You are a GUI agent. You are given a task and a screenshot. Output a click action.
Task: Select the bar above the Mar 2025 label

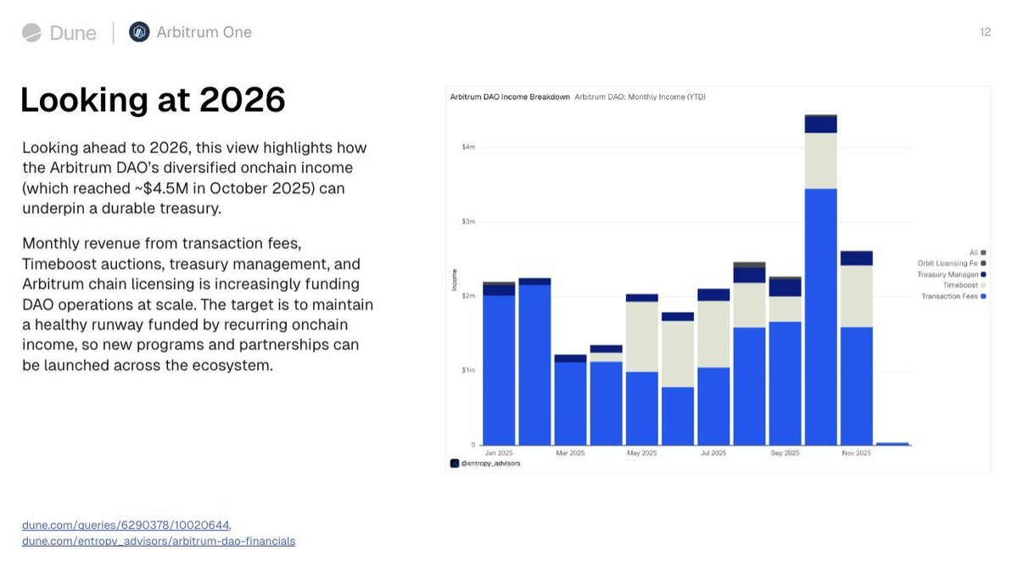[x=570, y=400]
